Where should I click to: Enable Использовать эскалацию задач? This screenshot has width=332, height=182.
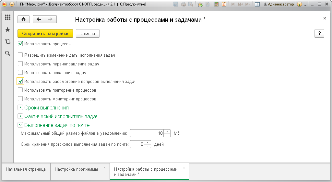[x=20, y=73]
